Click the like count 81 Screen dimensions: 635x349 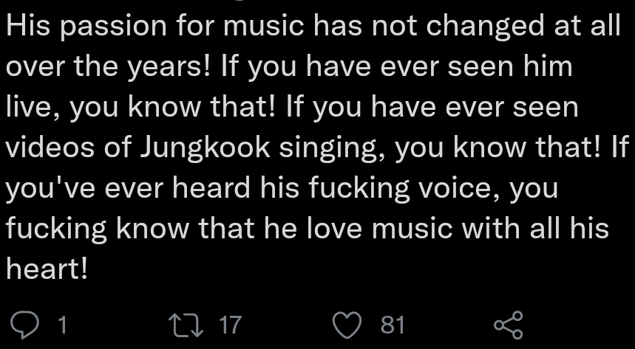[393, 324]
